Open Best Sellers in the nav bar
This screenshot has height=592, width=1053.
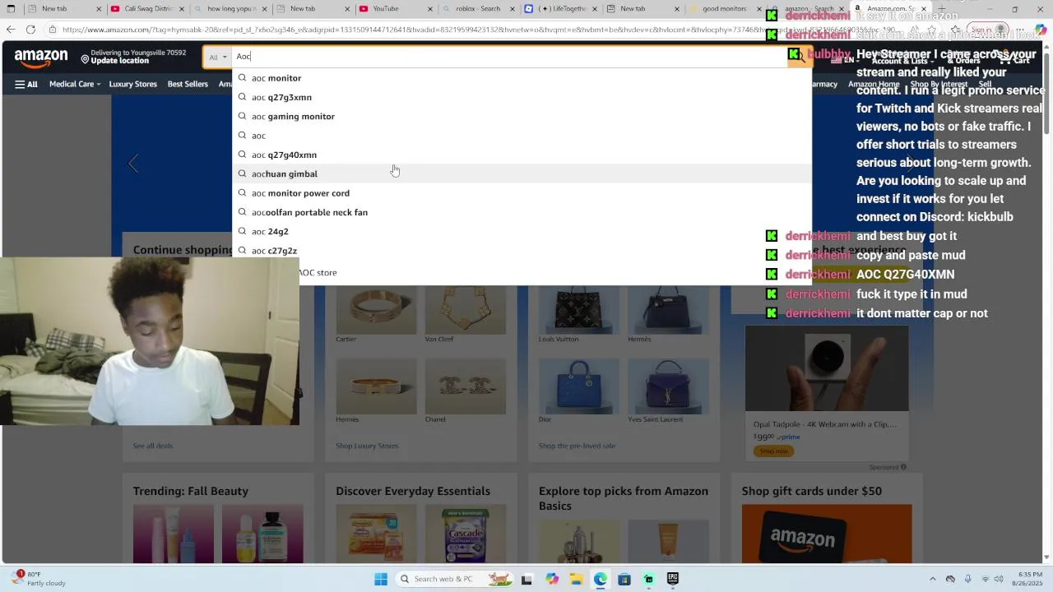[x=188, y=84]
